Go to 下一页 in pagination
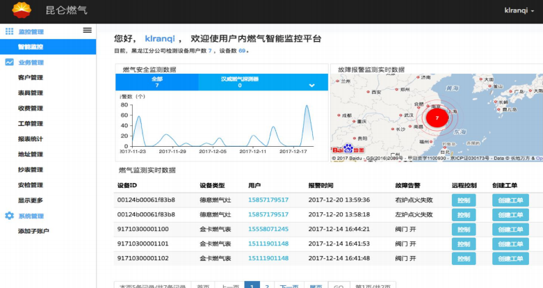This screenshot has height=288, width=543. pyautogui.click(x=288, y=286)
